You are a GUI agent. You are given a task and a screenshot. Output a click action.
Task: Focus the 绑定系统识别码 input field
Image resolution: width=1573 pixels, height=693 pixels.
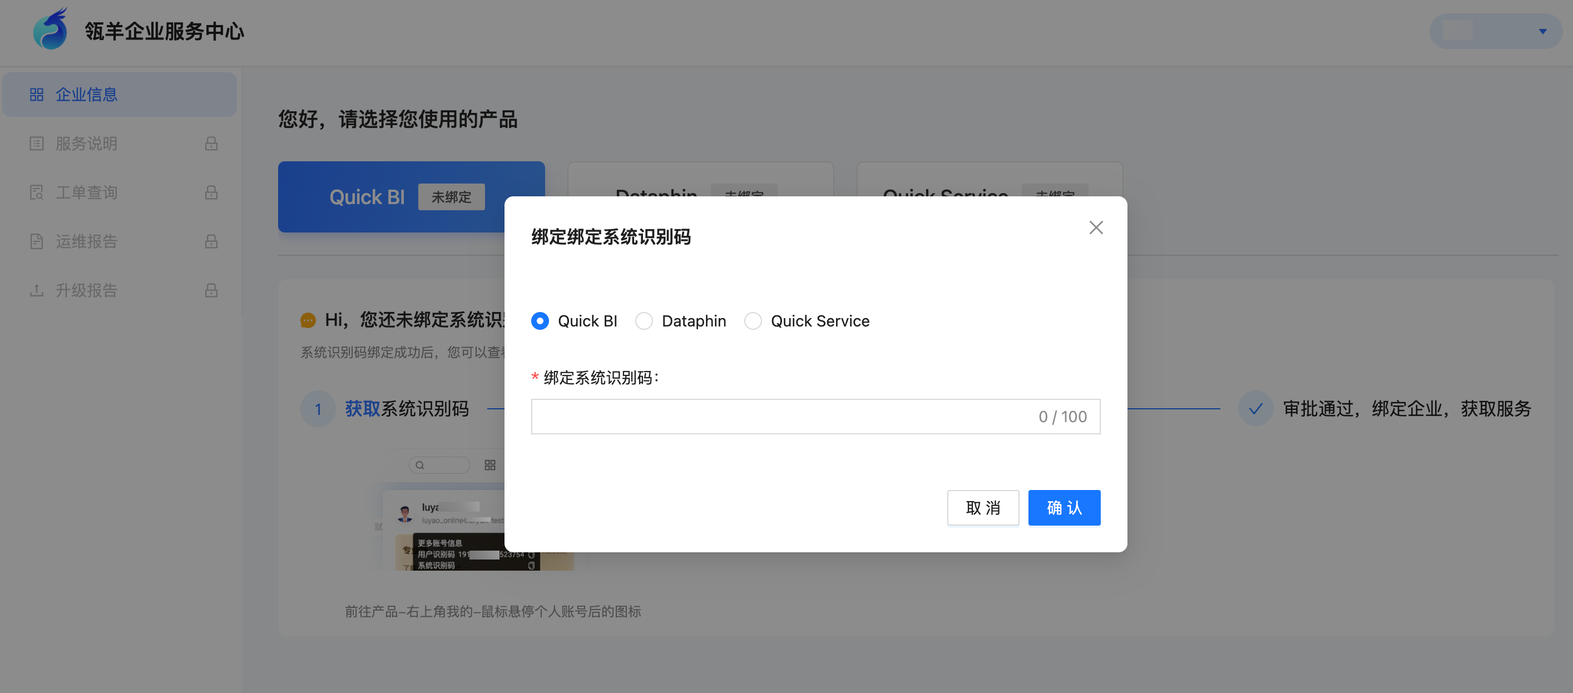click(x=781, y=417)
